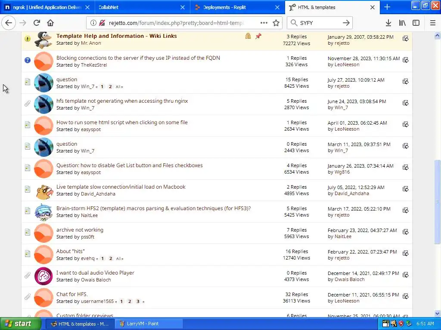This screenshot has height=330, width=441.
Task: Jump to last post of archive not working
Action: pos(405,232)
